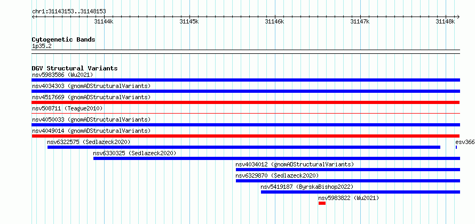Image resolution: width=475 pixels, height=224 pixels.
Task: Open the nsv4034303 (gnomADStructuralVariants) label
Action: [91, 86]
